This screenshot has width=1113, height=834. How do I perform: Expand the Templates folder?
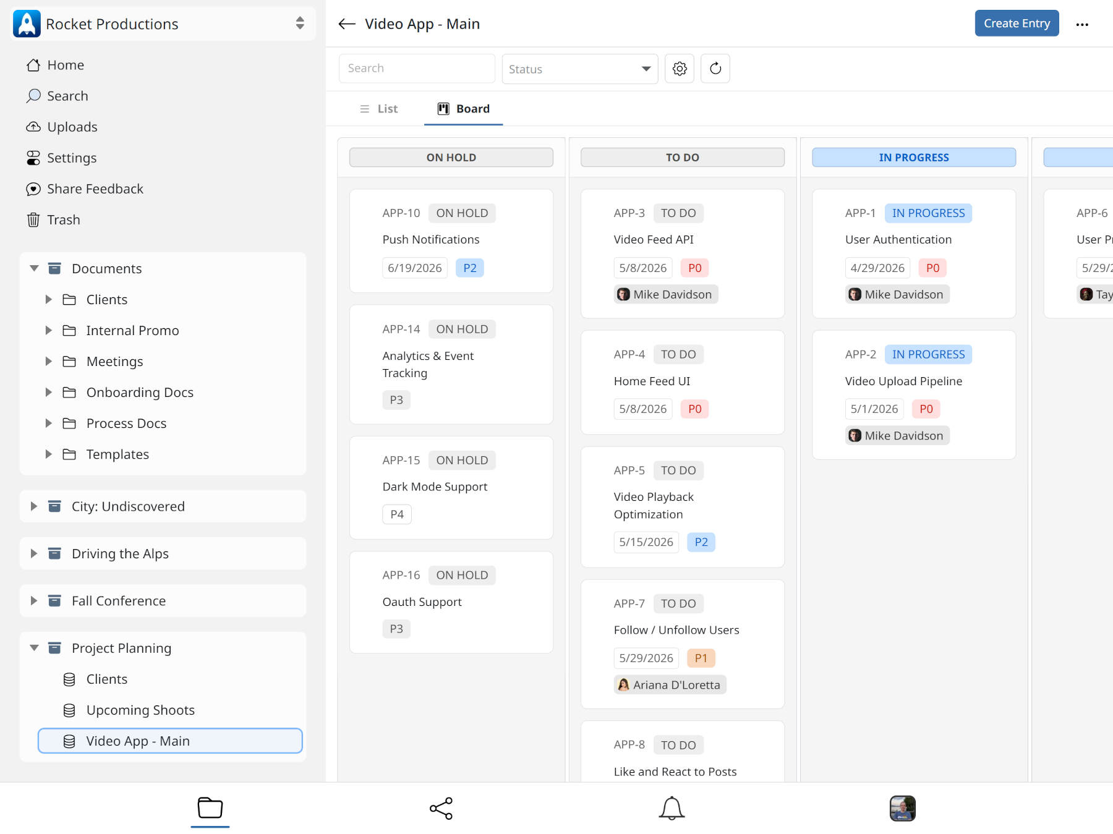49,454
